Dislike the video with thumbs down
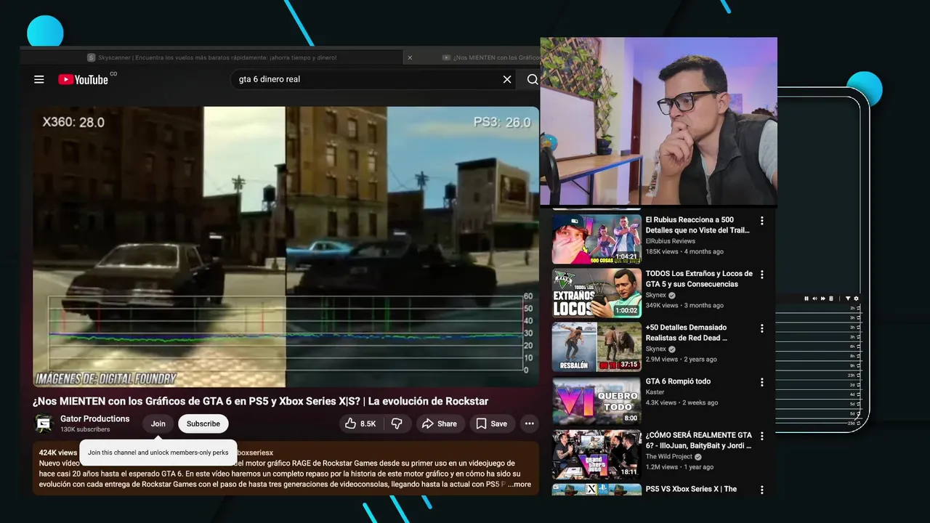 tap(397, 423)
